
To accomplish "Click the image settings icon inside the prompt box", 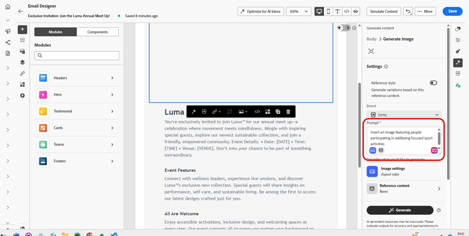I will pyautogui.click(x=373, y=150).
